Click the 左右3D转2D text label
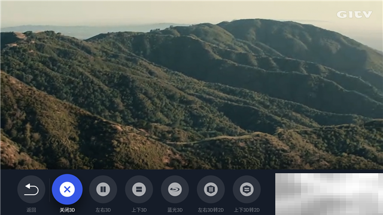This screenshot has height=215, width=383. coord(211,210)
